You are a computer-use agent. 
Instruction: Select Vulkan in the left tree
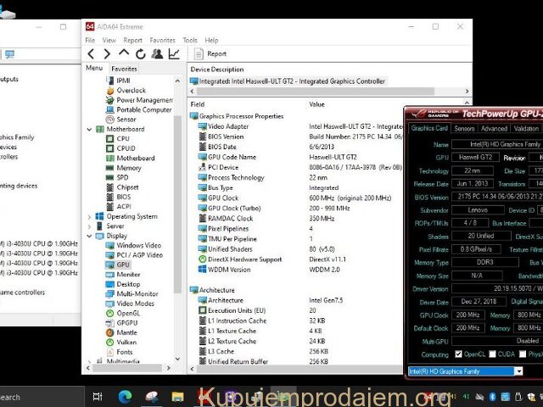coord(127,342)
